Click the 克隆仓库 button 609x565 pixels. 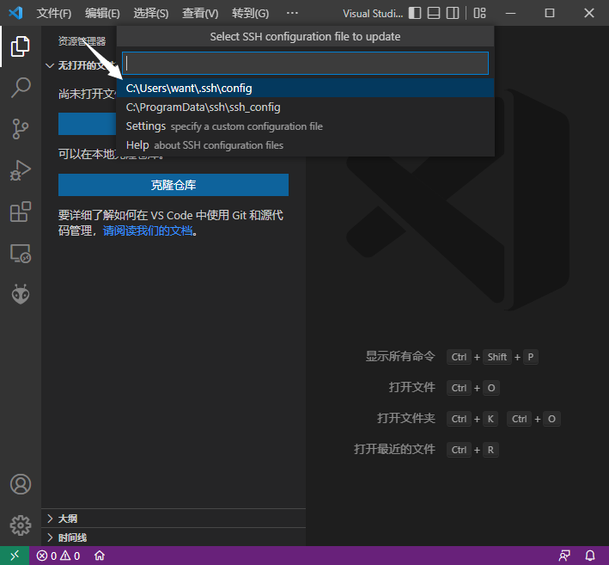pyautogui.click(x=174, y=185)
